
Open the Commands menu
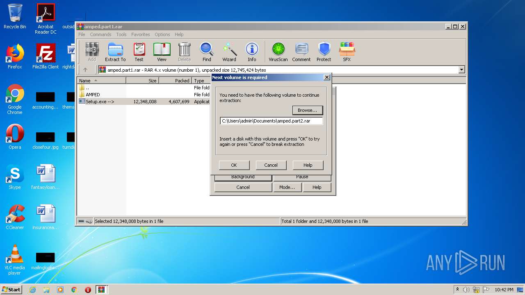pos(100,34)
